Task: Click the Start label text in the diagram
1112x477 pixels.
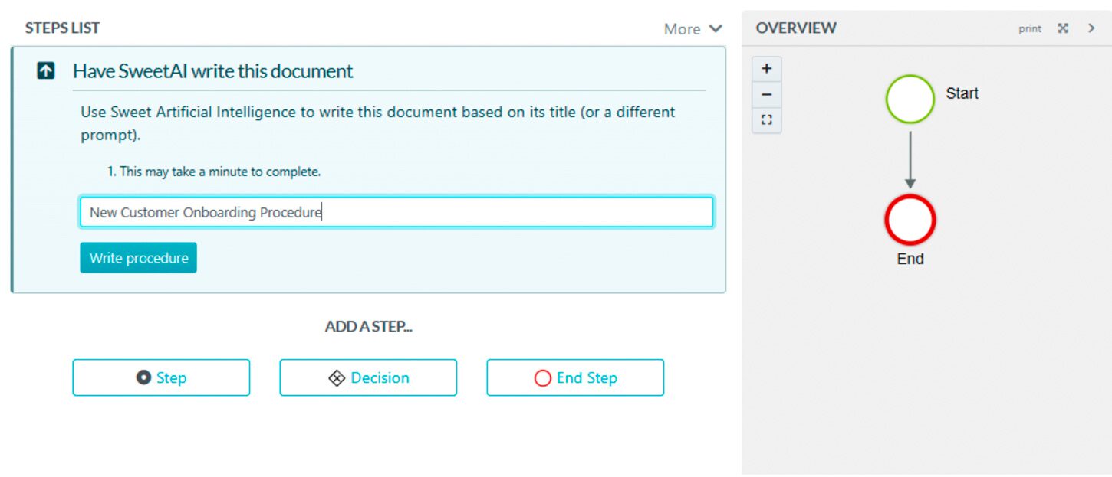Action: tap(962, 93)
